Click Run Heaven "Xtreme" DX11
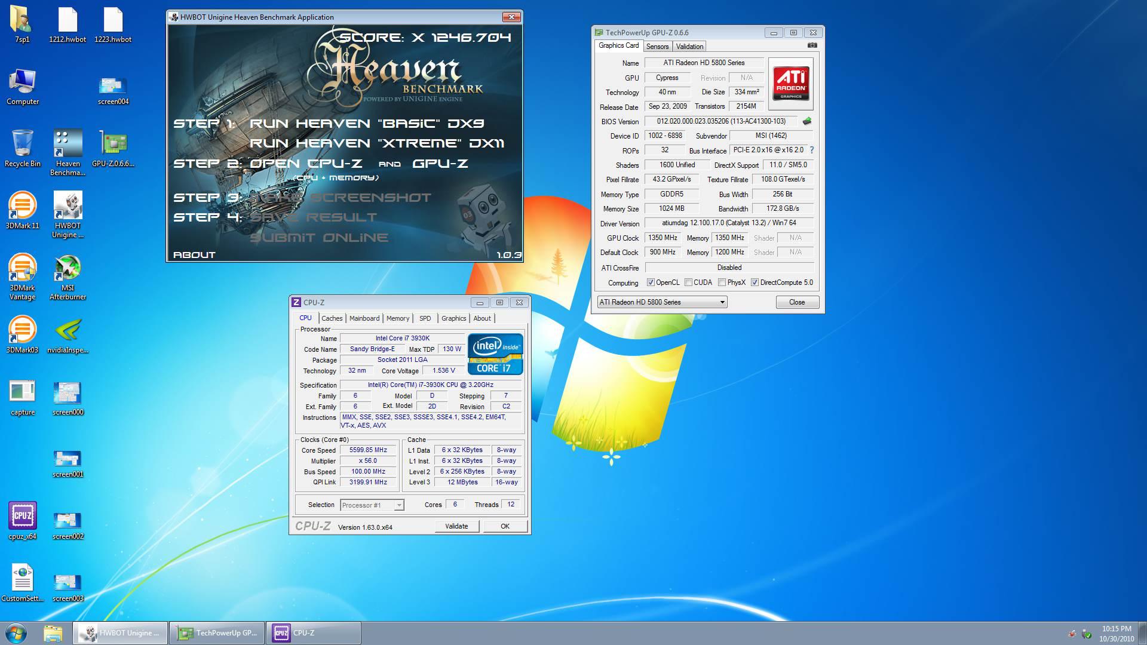 tap(377, 143)
